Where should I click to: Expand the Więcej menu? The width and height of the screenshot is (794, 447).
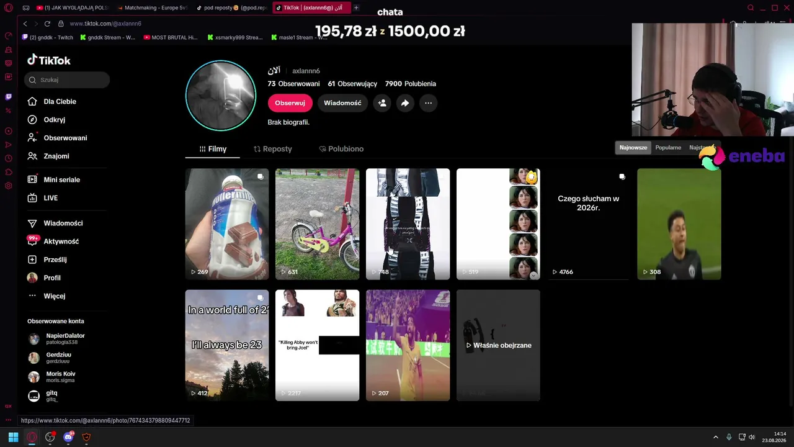pyautogui.click(x=54, y=296)
